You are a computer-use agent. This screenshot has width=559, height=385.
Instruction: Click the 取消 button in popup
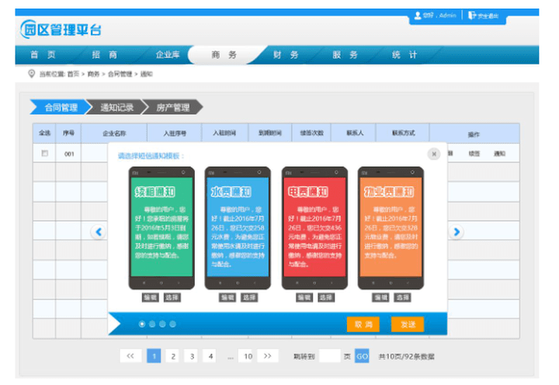click(x=363, y=324)
